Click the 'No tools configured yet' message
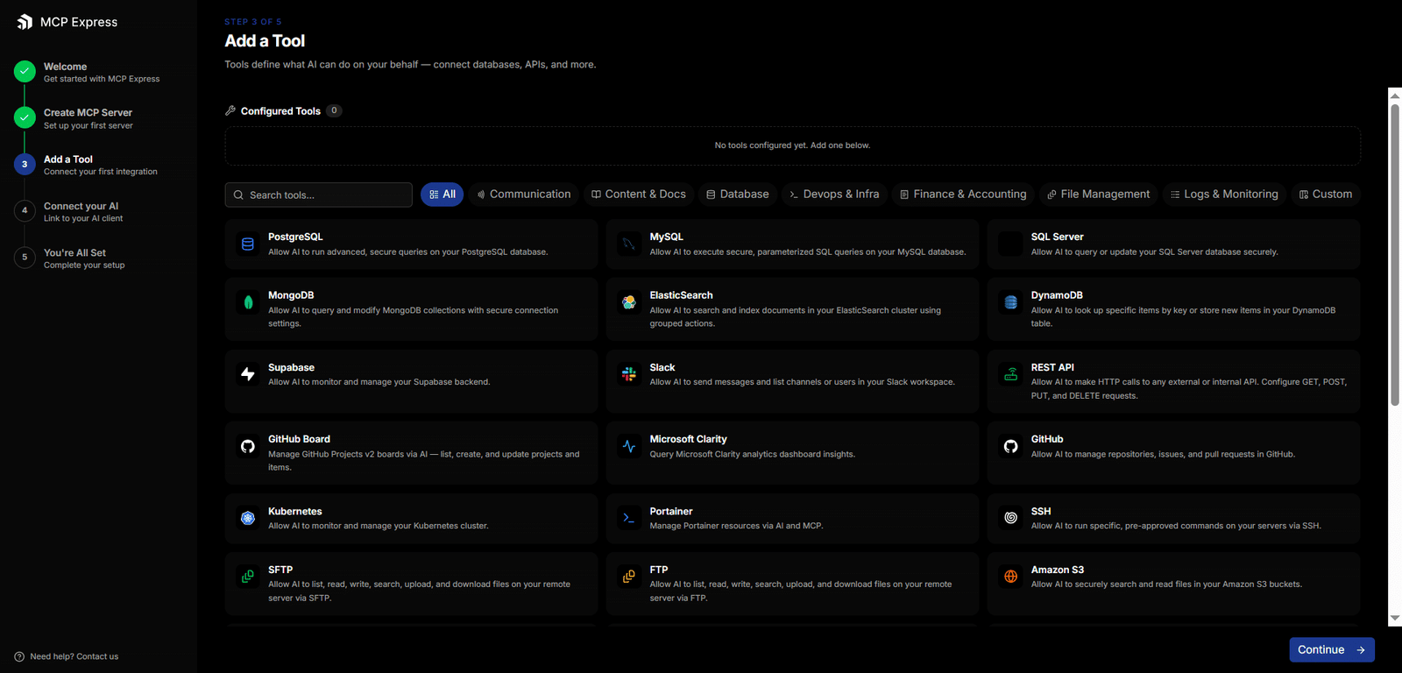This screenshot has width=1402, height=673. pos(792,145)
